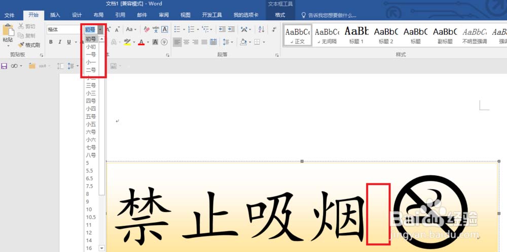Screen dimensions: 507x252
Task: Click the Decrease Indent icon
Action: pos(222,29)
